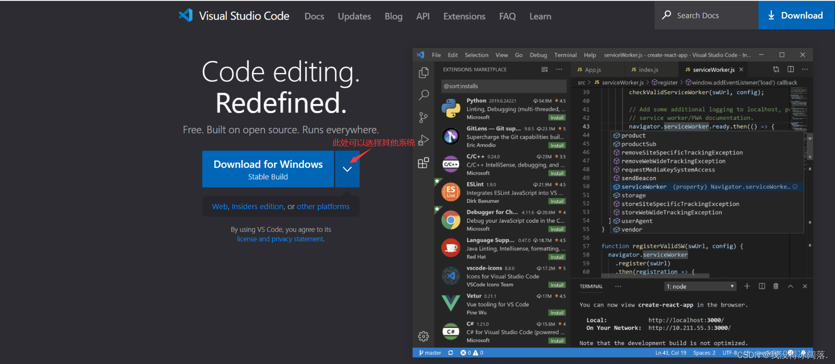835x364 pixels.
Task: Click the Vetur extension icon
Action: pyautogui.click(x=451, y=303)
